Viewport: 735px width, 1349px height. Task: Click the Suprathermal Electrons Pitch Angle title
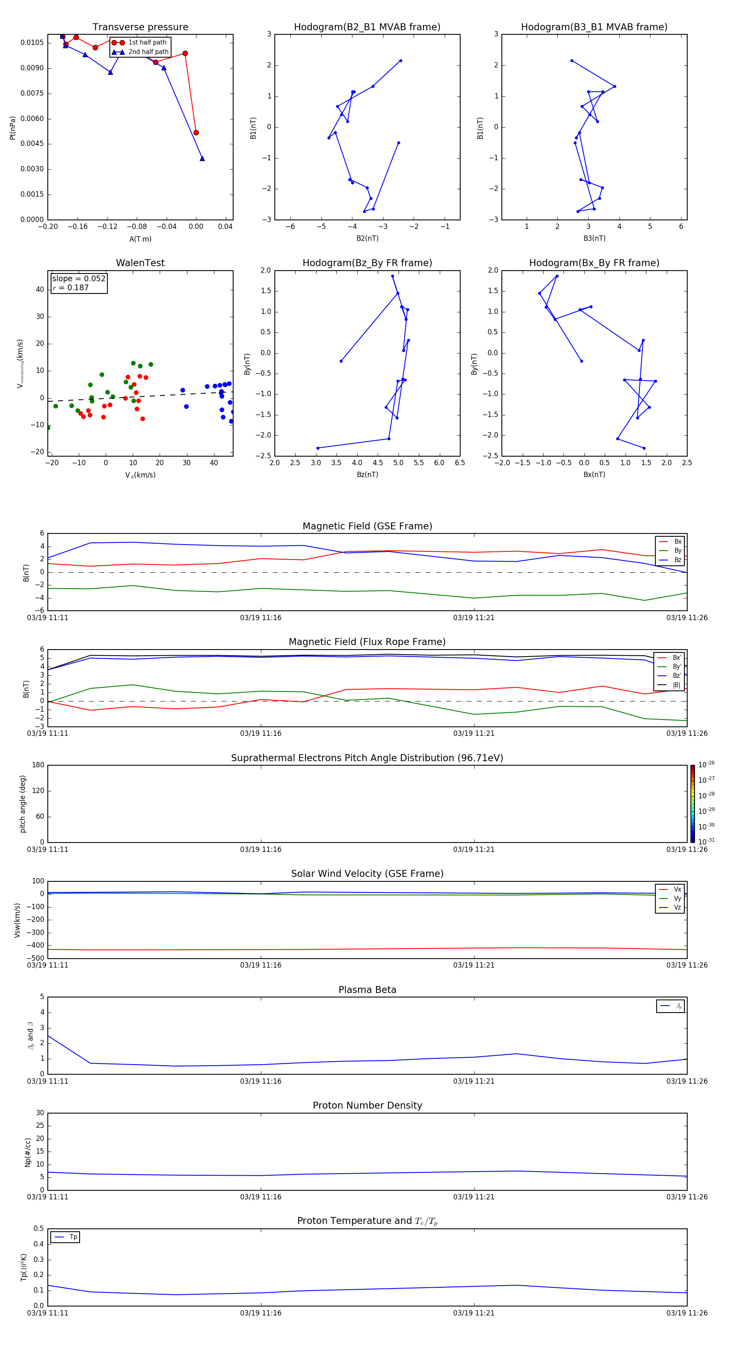coord(367,758)
